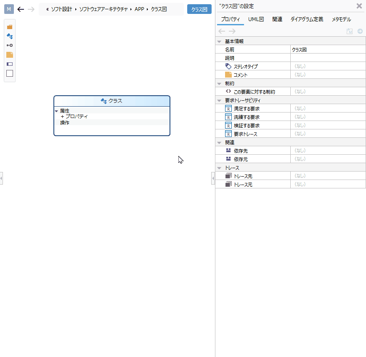
Task: Switch to the メタモデル tab
Action: (341, 19)
